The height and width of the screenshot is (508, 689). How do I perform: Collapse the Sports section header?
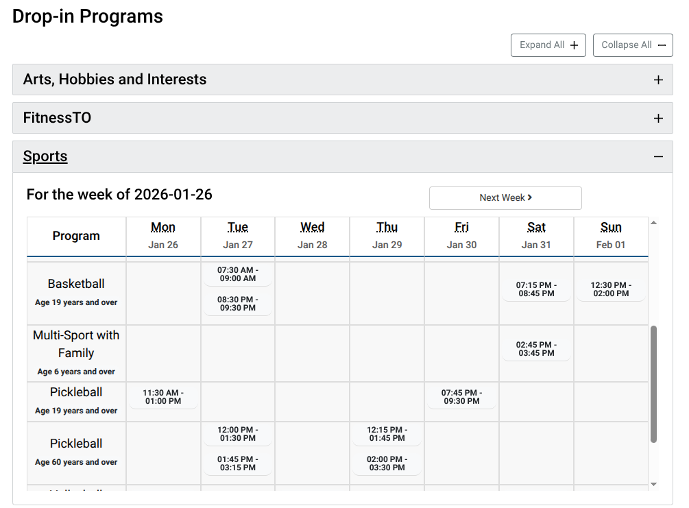point(45,156)
